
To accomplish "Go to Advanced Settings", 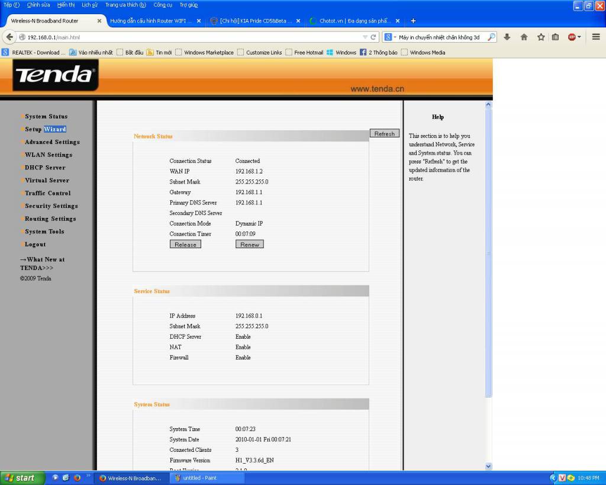I will pyautogui.click(x=52, y=142).
